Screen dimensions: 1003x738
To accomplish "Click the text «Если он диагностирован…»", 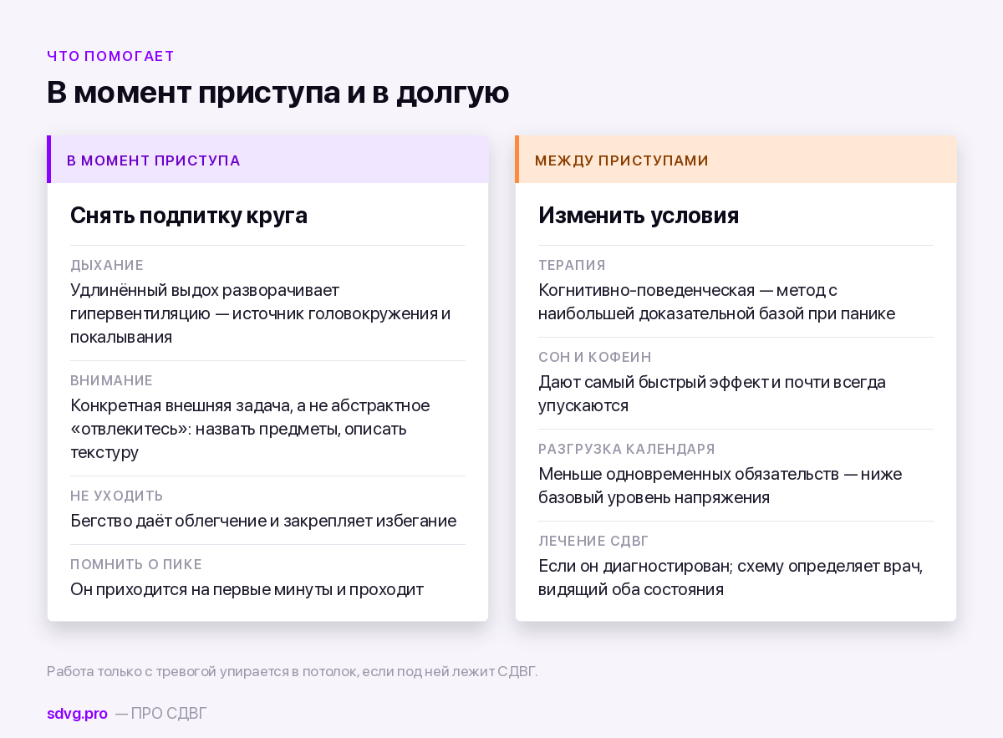I will 731,578.
